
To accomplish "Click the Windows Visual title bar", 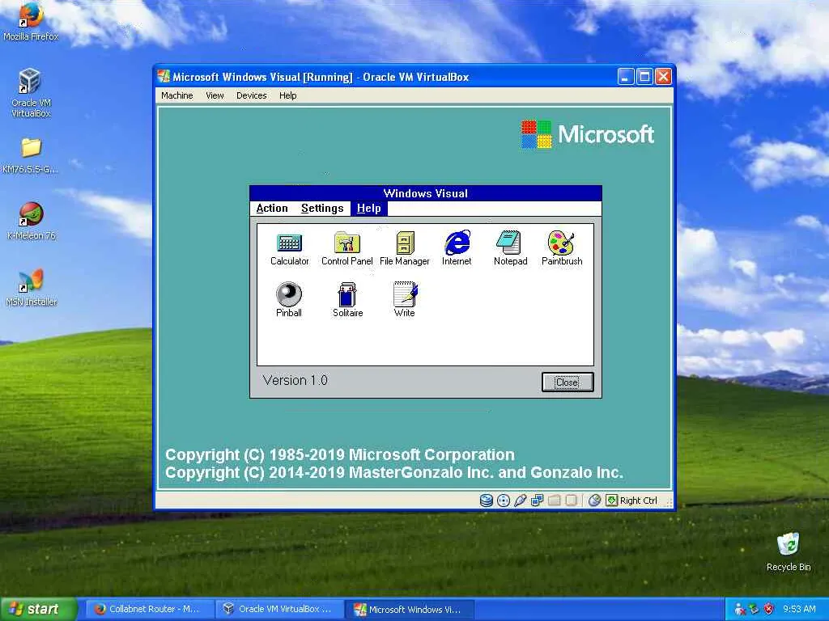I will click(x=426, y=193).
